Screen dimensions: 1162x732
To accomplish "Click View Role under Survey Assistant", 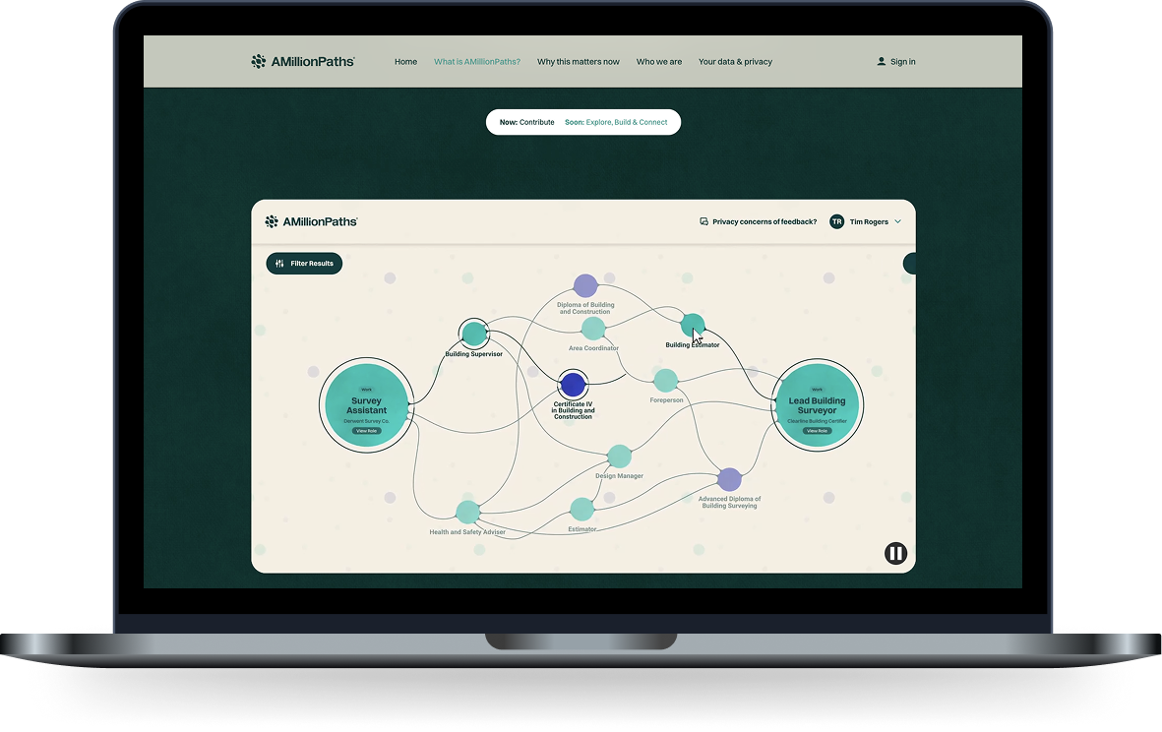I will (x=366, y=431).
